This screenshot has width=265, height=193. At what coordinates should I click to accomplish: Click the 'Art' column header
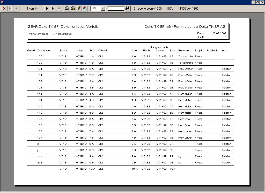[x=224, y=51]
